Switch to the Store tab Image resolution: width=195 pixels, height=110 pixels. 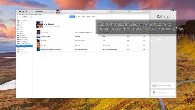click(x=93, y=16)
